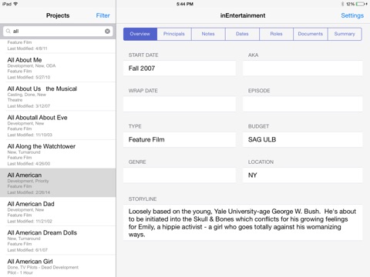The image size is (370, 277).
Task: Click Last Modified 11/10/03 text
Action: pyautogui.click(x=30, y=135)
